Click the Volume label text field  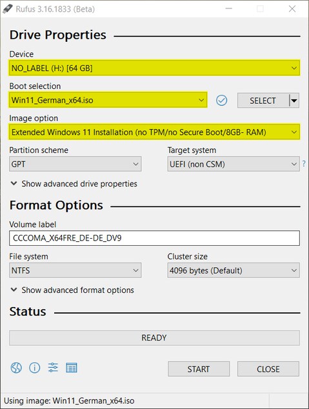[154, 238]
